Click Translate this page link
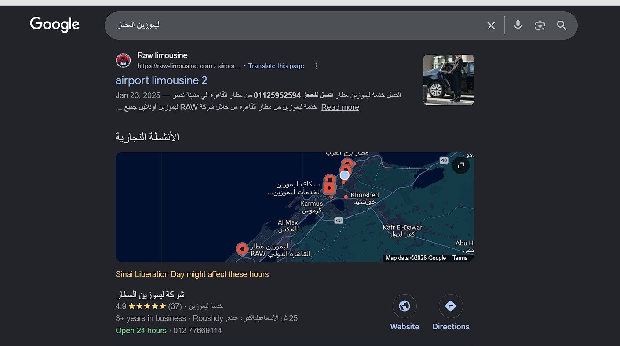Viewport: 620px width, 346px height. (x=276, y=66)
